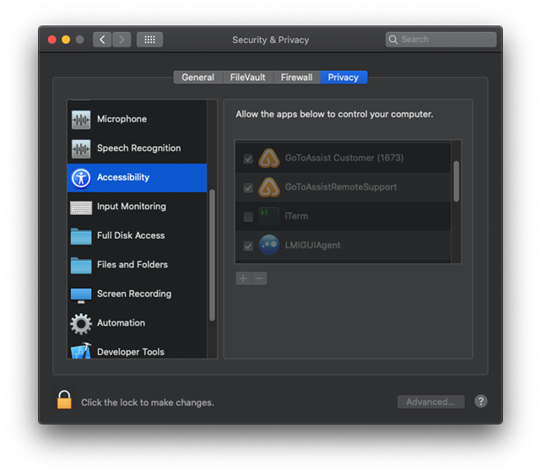The image size is (541, 475).
Task: Switch to the General tab
Action: (198, 78)
